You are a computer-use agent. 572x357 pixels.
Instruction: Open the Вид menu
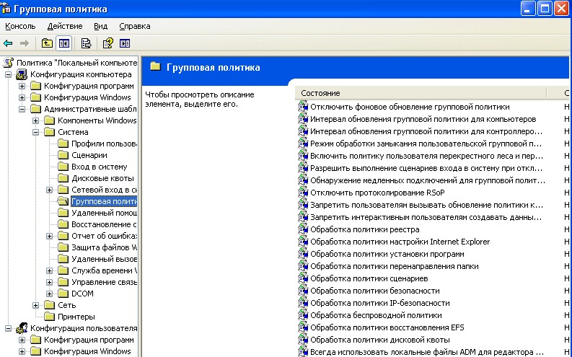(101, 26)
